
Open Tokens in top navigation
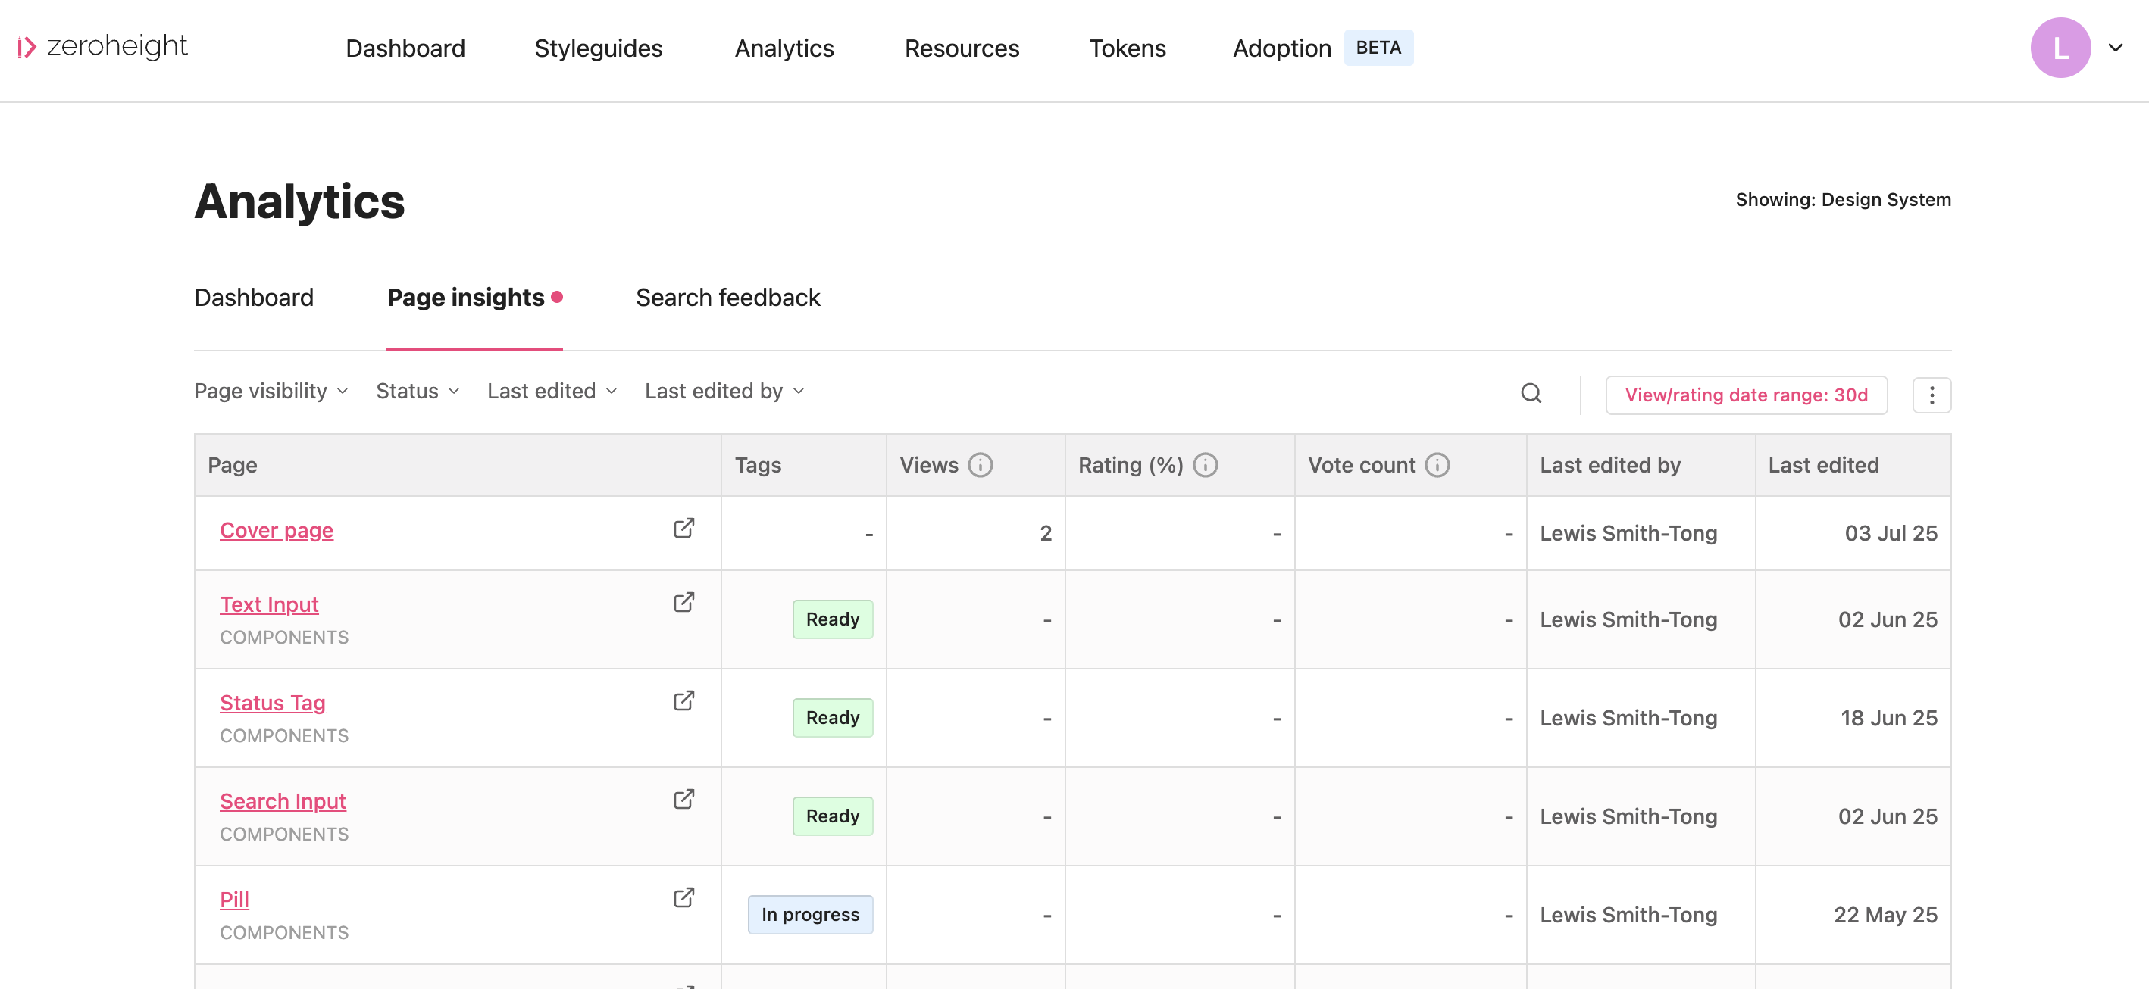pos(1127,48)
